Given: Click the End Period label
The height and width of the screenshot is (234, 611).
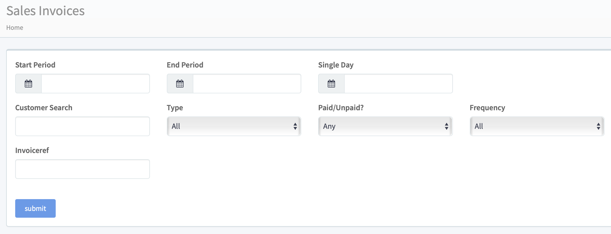Looking at the screenshot, I should [x=185, y=65].
